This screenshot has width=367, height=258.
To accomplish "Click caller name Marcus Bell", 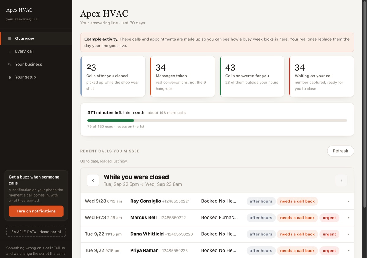I will [143, 218].
